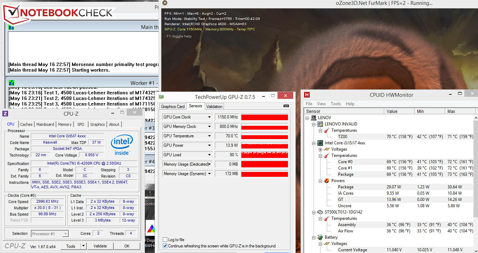Open the GPU Memory Clock sensor dropdown
The width and height of the screenshot is (478, 253).
pyautogui.click(x=210, y=127)
